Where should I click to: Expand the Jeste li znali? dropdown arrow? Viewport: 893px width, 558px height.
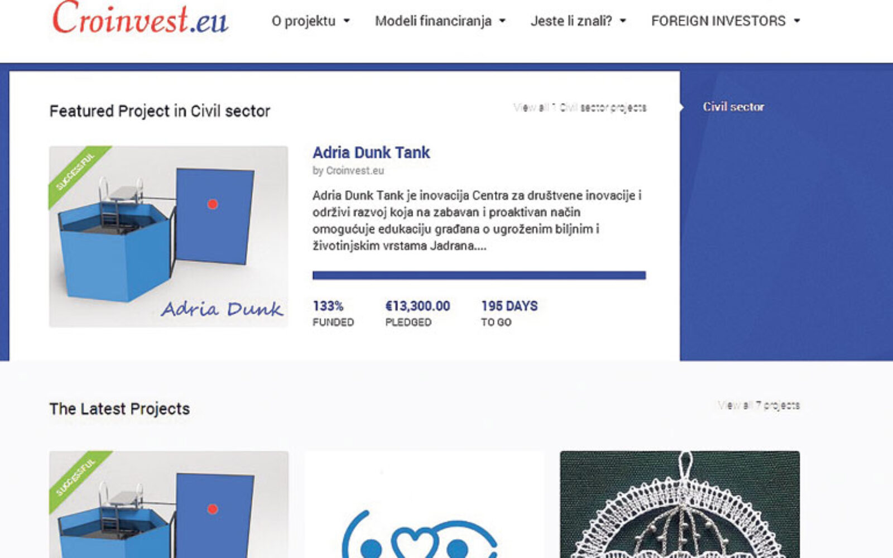pos(623,21)
